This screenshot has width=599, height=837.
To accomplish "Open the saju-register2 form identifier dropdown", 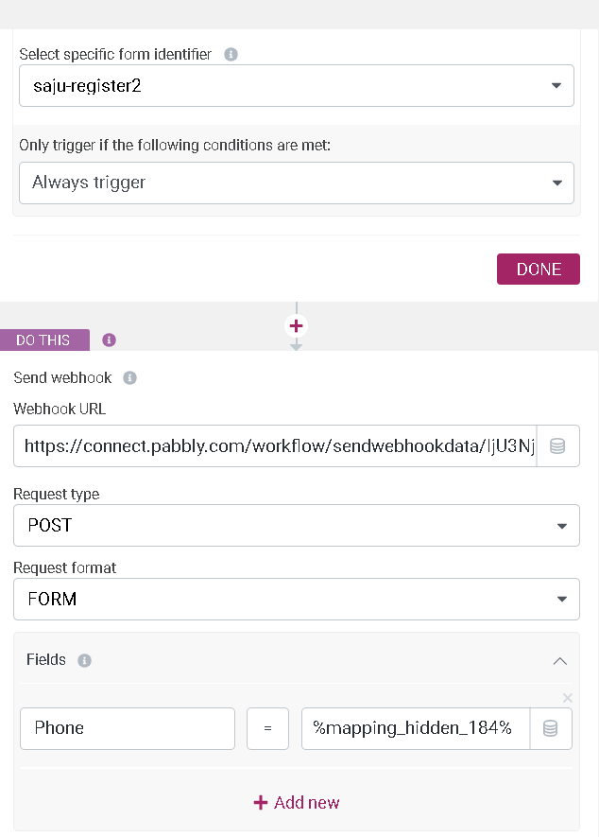I will click(x=297, y=86).
